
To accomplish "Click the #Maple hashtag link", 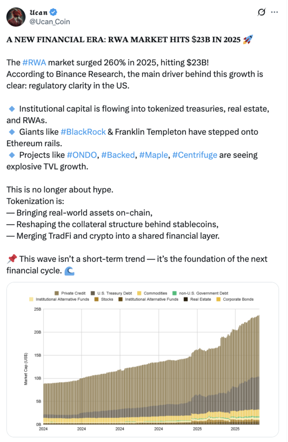I will click(x=152, y=155).
